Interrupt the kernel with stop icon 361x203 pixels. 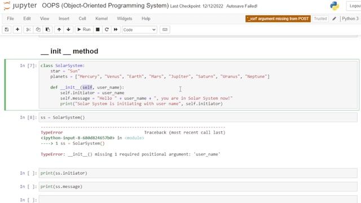(98, 29)
